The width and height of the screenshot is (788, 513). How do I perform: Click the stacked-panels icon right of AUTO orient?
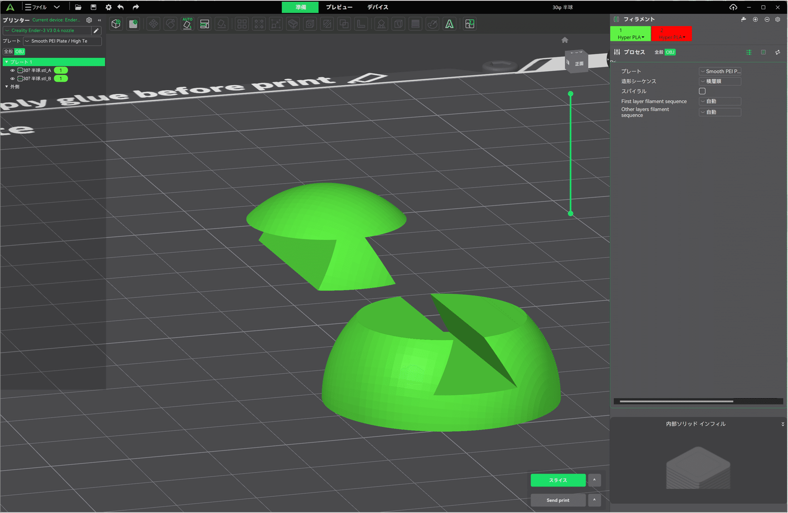[205, 24]
